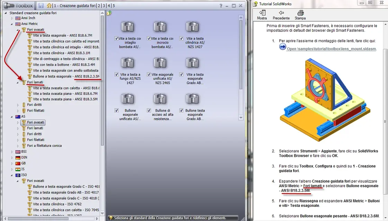Select Vite esagonale unificata thumbnail icon
Image resolution: width=388 pixels, height=221 pixels.
click(160, 63)
